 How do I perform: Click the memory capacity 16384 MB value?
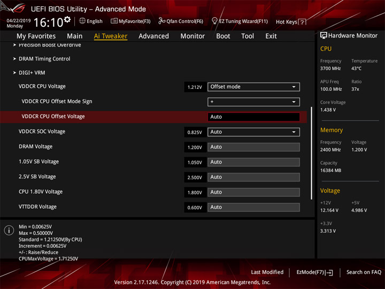click(331, 170)
